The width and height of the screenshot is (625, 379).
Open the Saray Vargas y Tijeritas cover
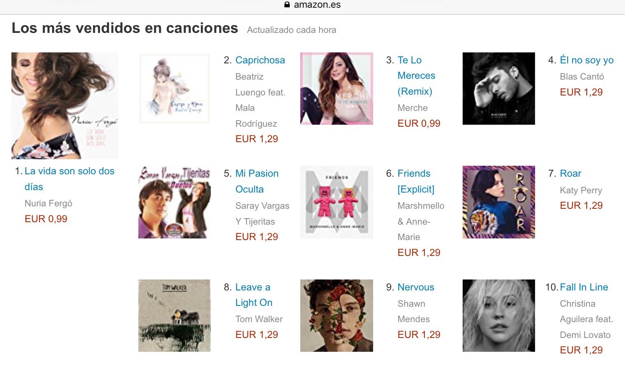(175, 202)
